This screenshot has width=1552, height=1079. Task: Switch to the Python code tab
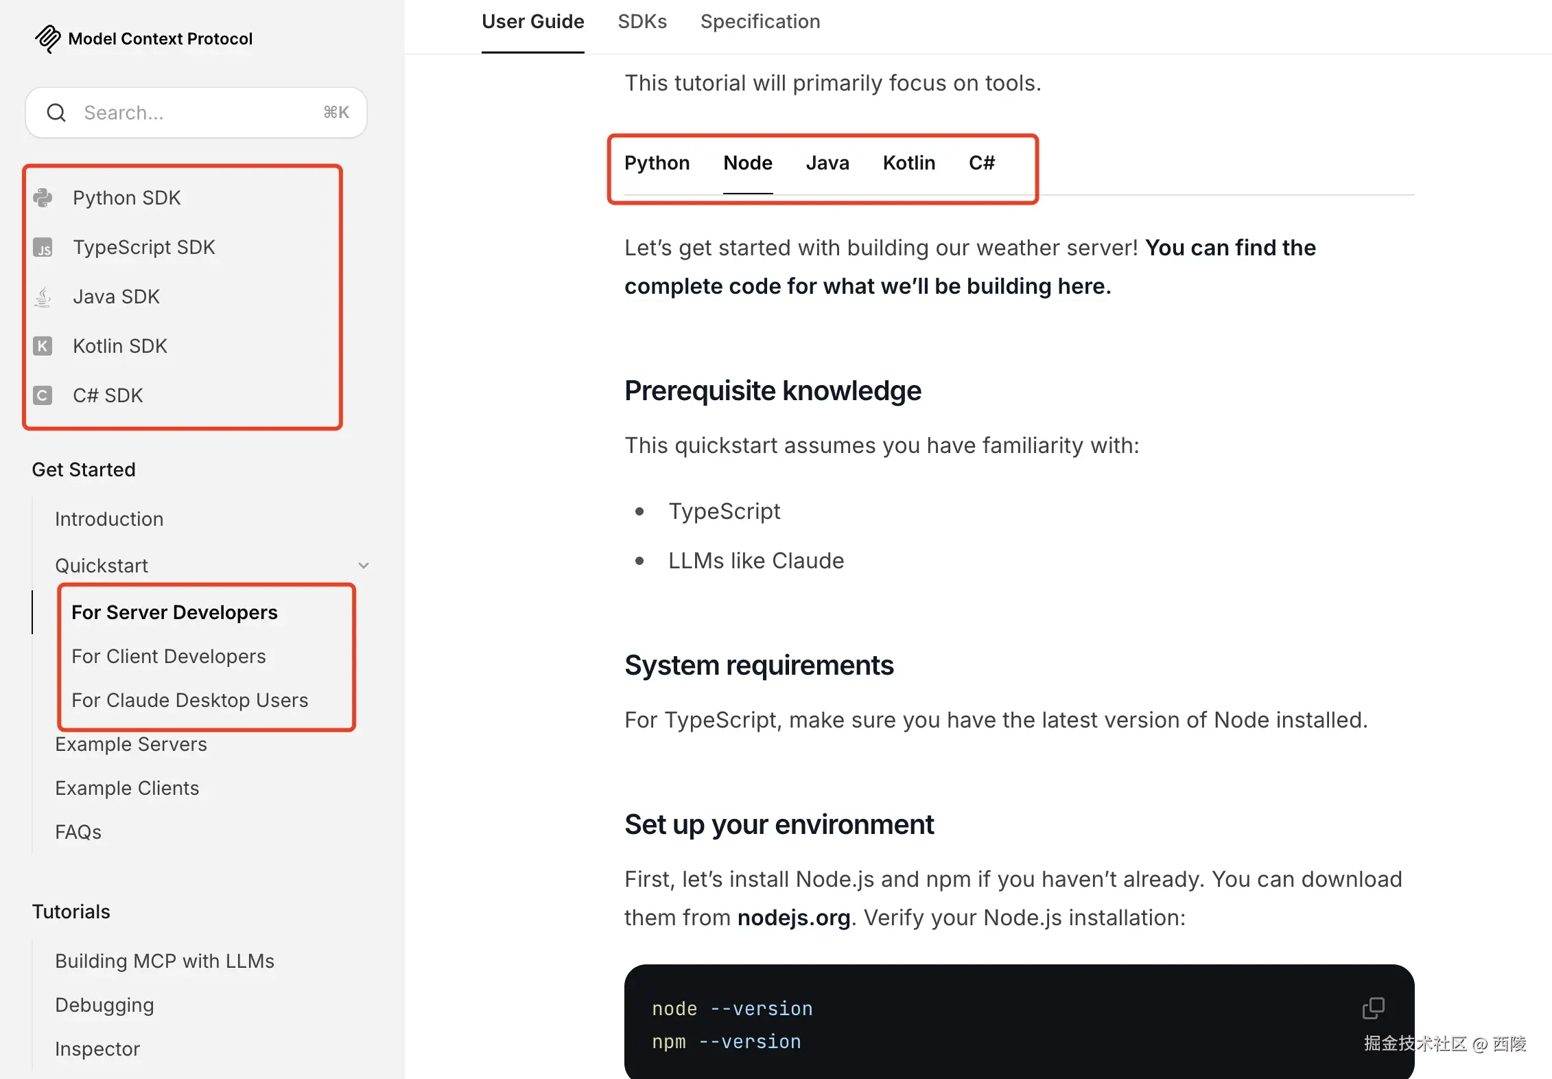tap(657, 163)
